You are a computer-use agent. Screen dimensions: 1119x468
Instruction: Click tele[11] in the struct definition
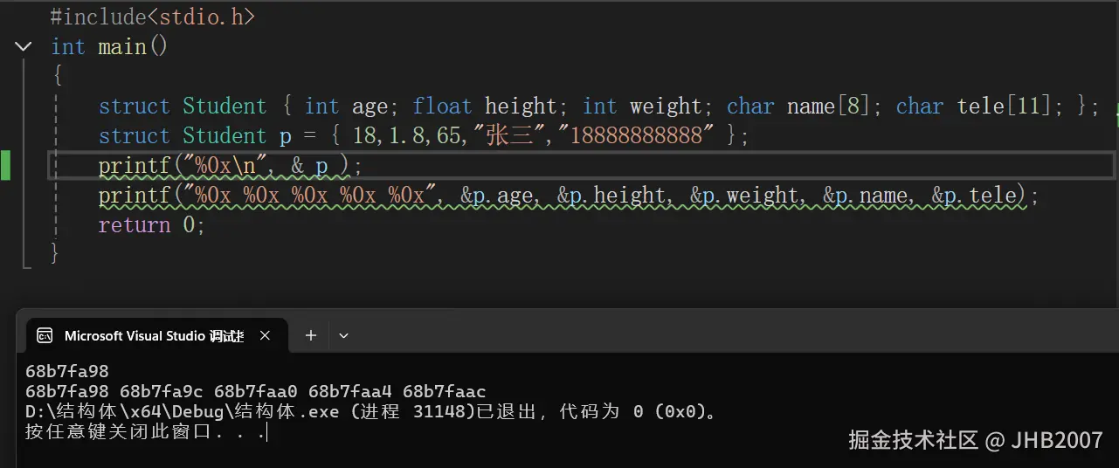[1010, 107]
